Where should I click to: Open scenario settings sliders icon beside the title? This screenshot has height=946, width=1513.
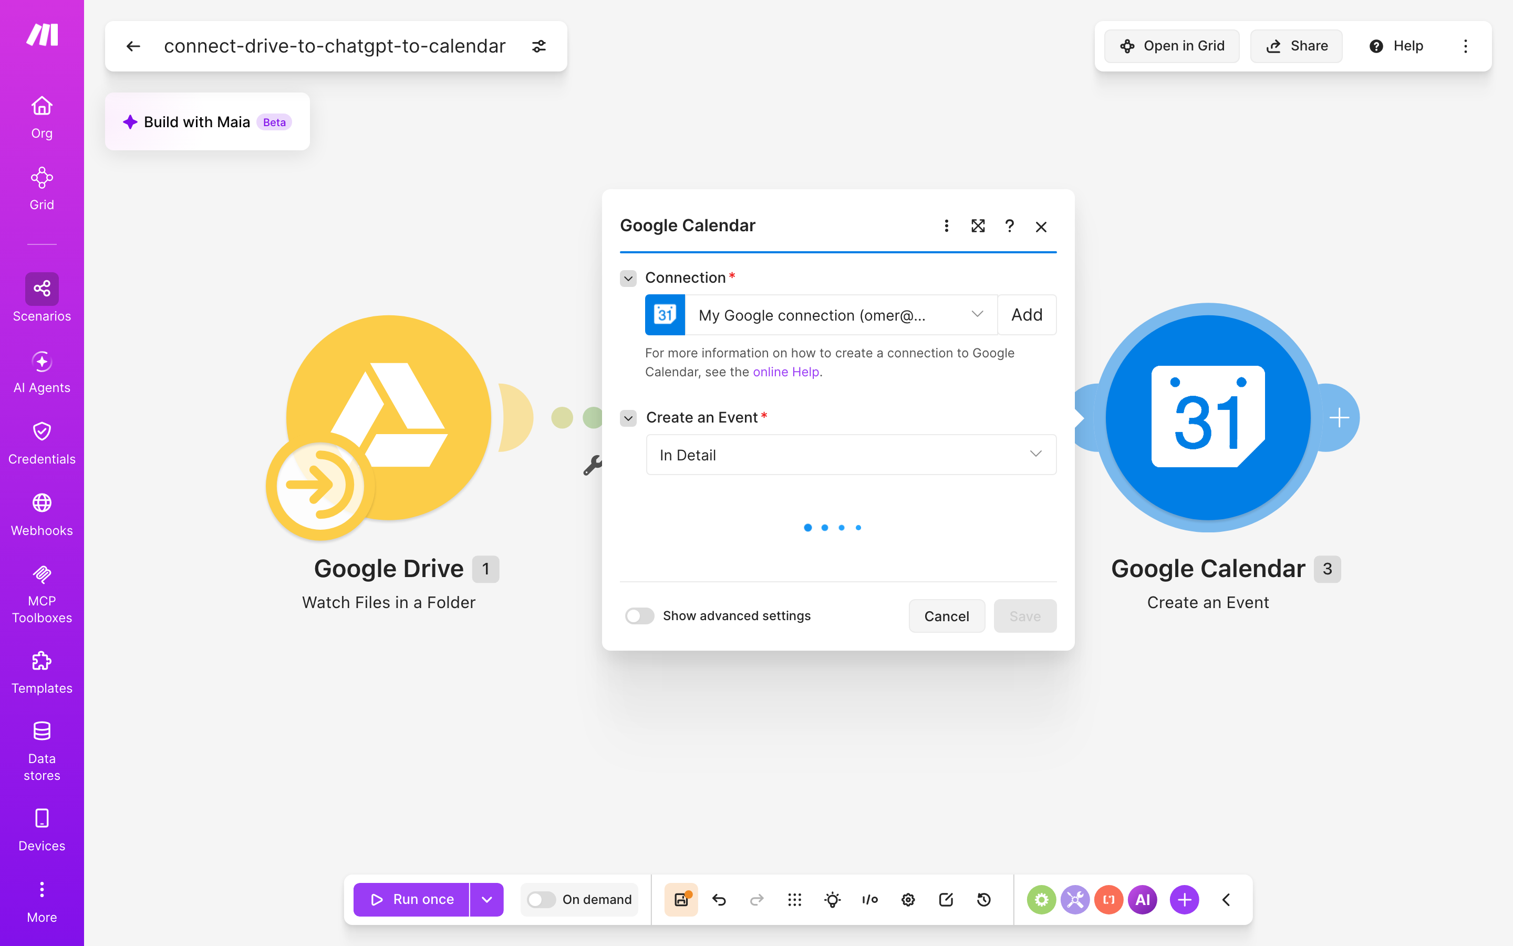click(x=539, y=46)
